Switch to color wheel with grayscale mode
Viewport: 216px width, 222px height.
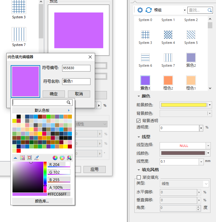(x=69, y=157)
